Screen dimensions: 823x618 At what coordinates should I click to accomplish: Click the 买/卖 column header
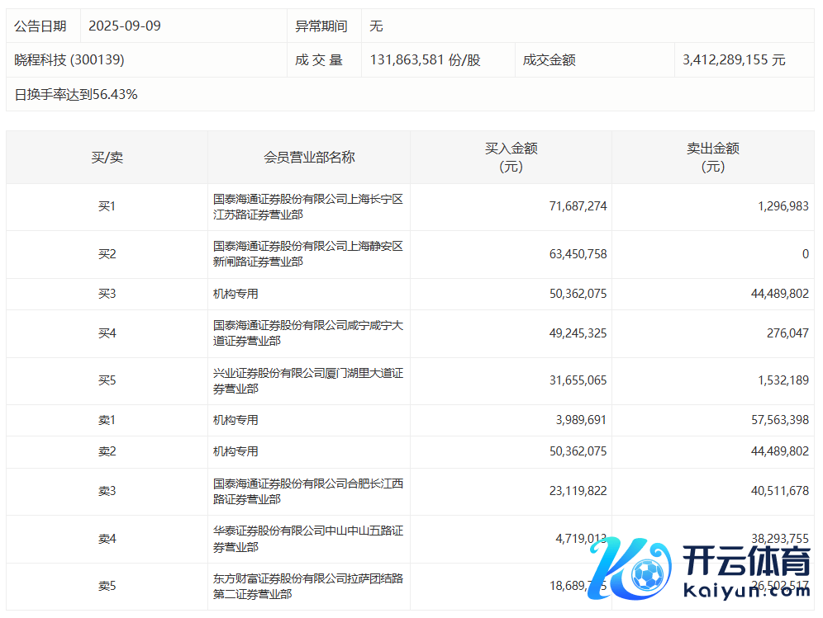pos(107,158)
